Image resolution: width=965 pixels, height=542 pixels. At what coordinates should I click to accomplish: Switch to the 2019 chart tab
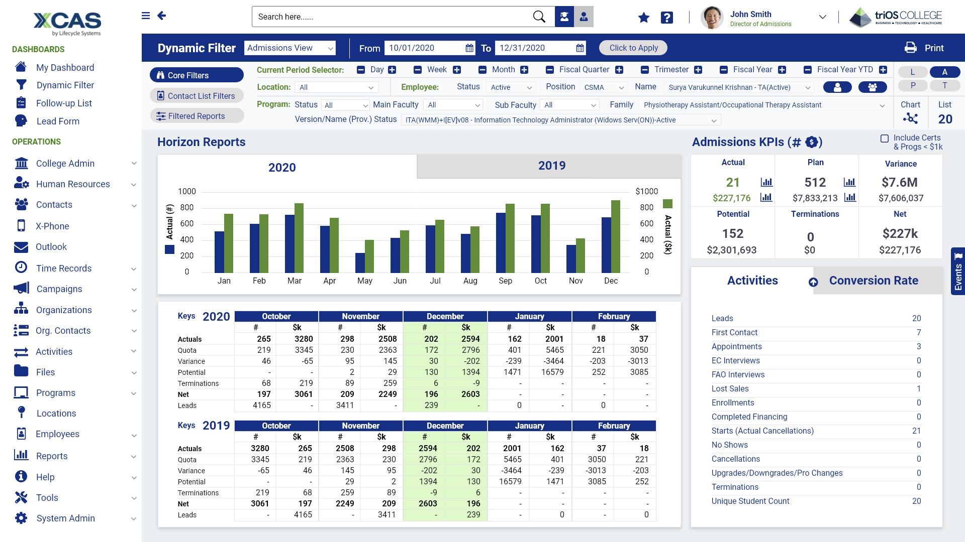coord(551,166)
